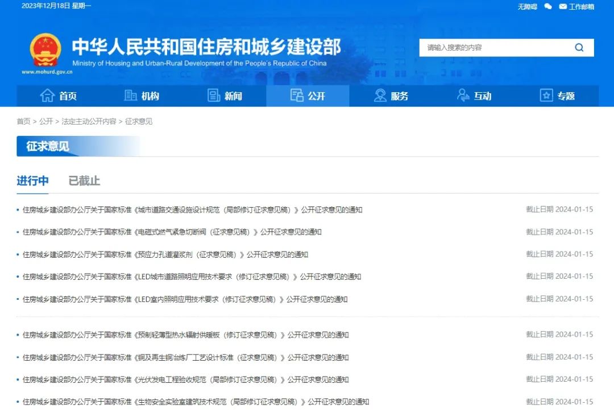Open the 光伏发电工程验收规范 notice
The height and width of the screenshot is (413, 614).
pyautogui.click(x=185, y=379)
